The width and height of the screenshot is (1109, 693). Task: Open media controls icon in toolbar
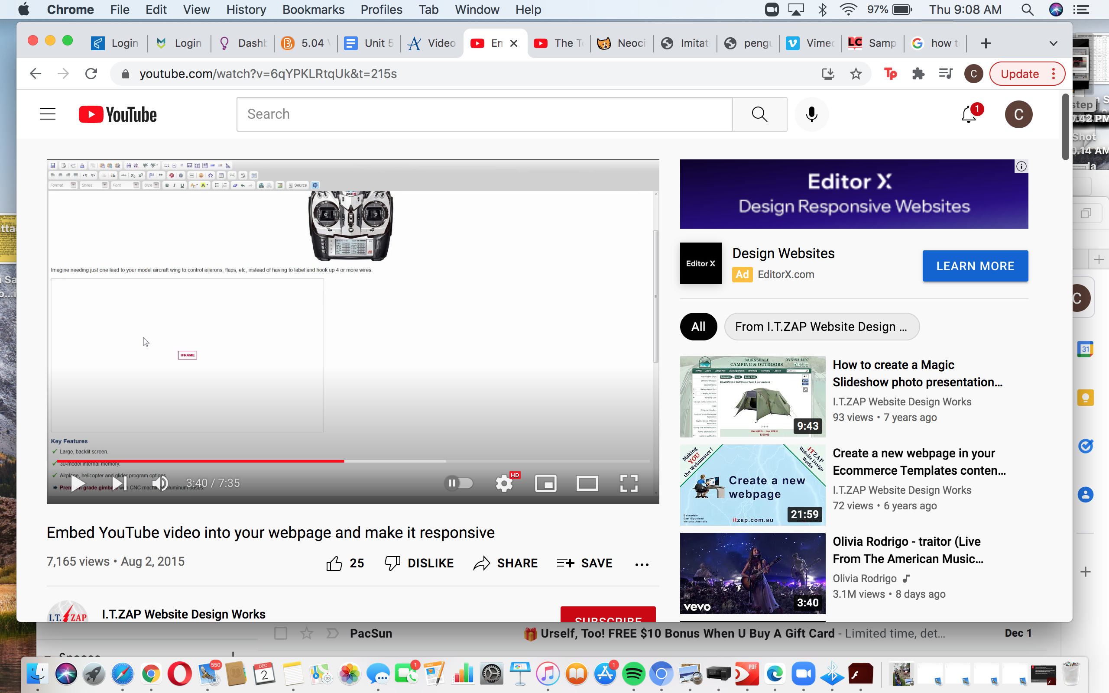[x=945, y=74]
